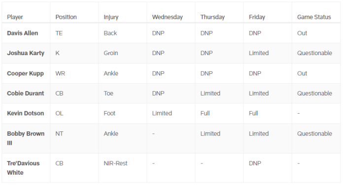This screenshot has height=187, width=345.
Task: Select the Friday column header
Action: [x=257, y=17]
